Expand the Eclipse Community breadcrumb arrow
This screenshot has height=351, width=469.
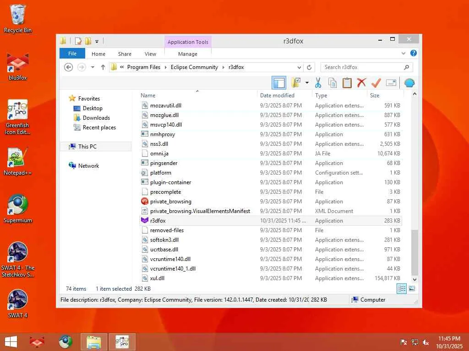click(x=223, y=68)
